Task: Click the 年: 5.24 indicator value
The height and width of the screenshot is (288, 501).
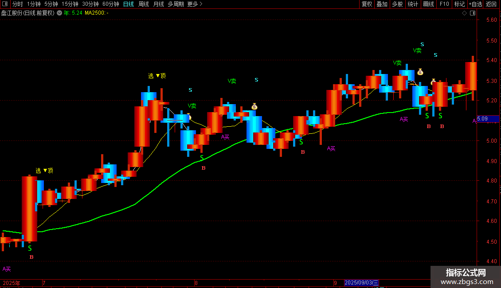Action: click(73, 13)
